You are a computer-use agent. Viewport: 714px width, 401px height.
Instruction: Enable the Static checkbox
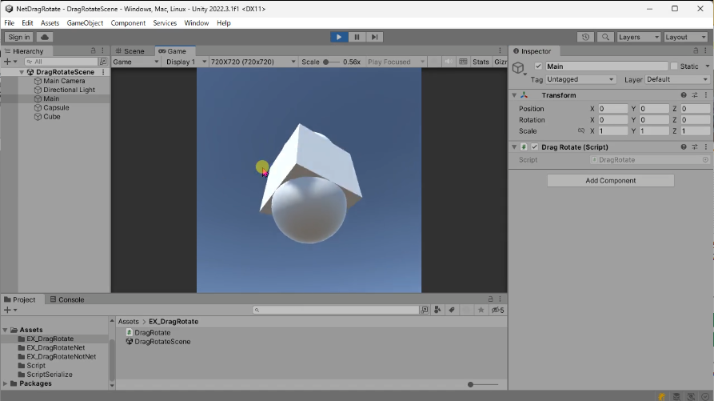tap(674, 66)
